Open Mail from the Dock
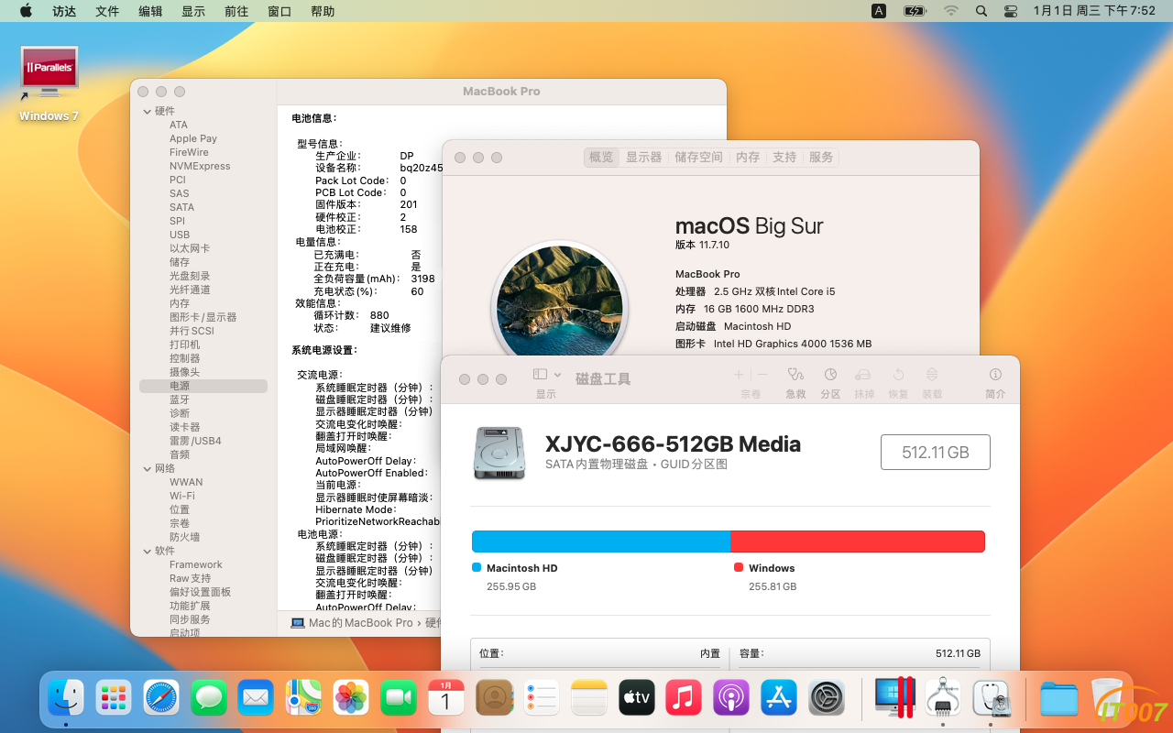 click(256, 698)
